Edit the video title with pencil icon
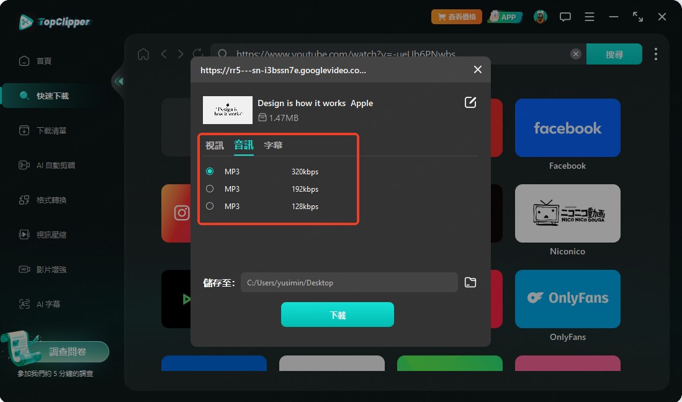The width and height of the screenshot is (682, 402). coord(470,102)
